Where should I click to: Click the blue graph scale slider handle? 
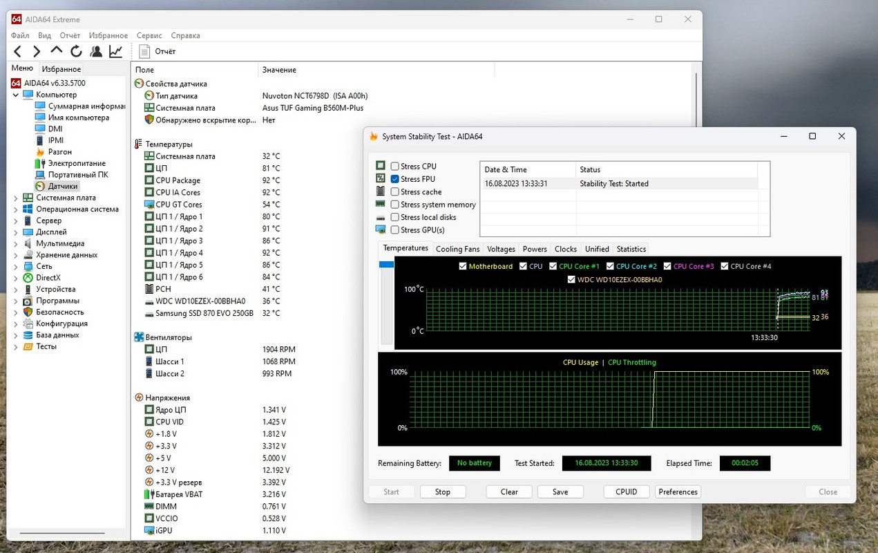[x=386, y=265]
